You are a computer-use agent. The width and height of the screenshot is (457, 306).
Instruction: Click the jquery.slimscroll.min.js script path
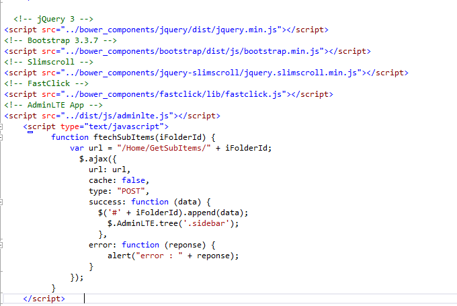pyautogui.click(x=211, y=73)
